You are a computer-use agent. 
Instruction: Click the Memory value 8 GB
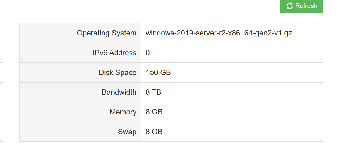(x=154, y=112)
